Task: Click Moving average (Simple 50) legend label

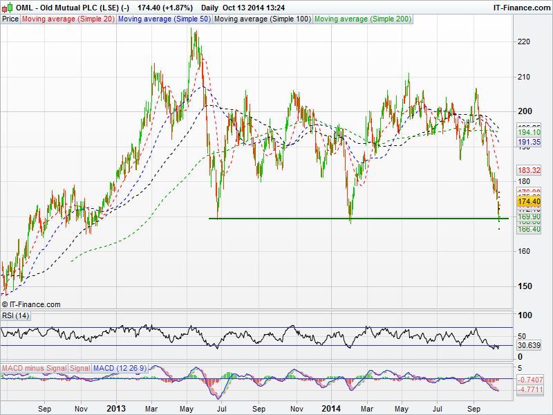Action: (164, 19)
